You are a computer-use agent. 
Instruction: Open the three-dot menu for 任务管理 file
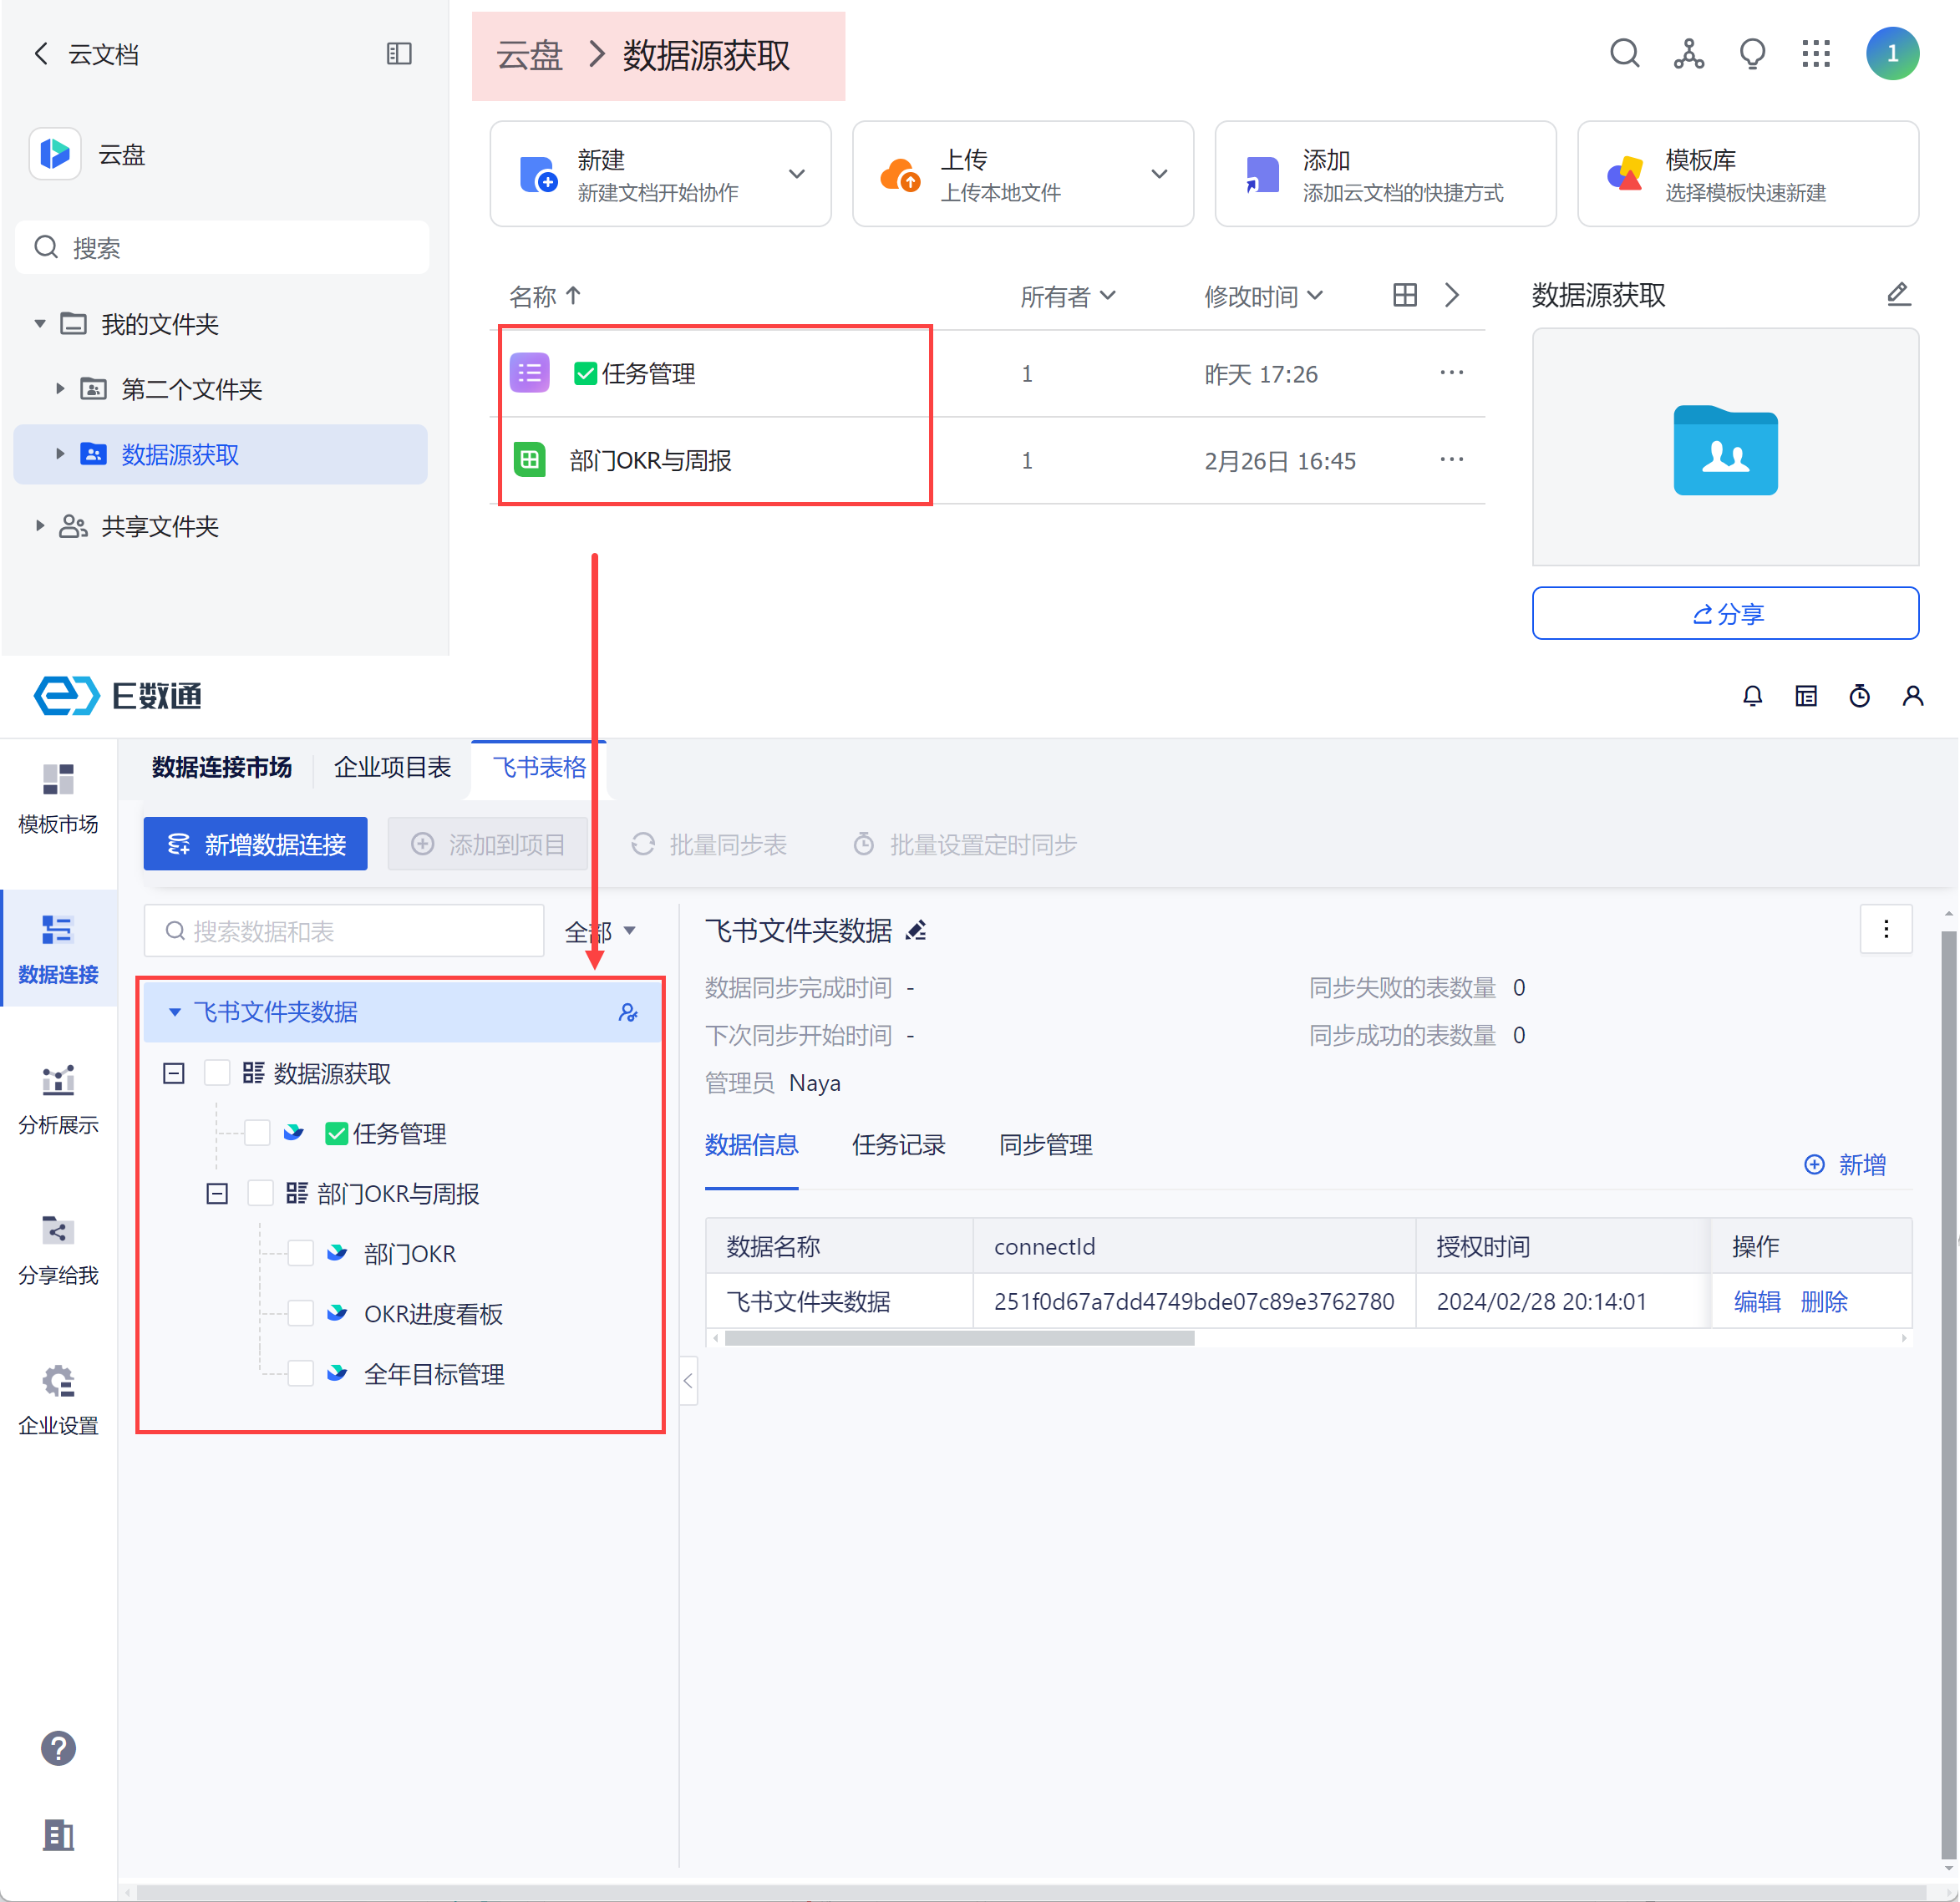1451,373
